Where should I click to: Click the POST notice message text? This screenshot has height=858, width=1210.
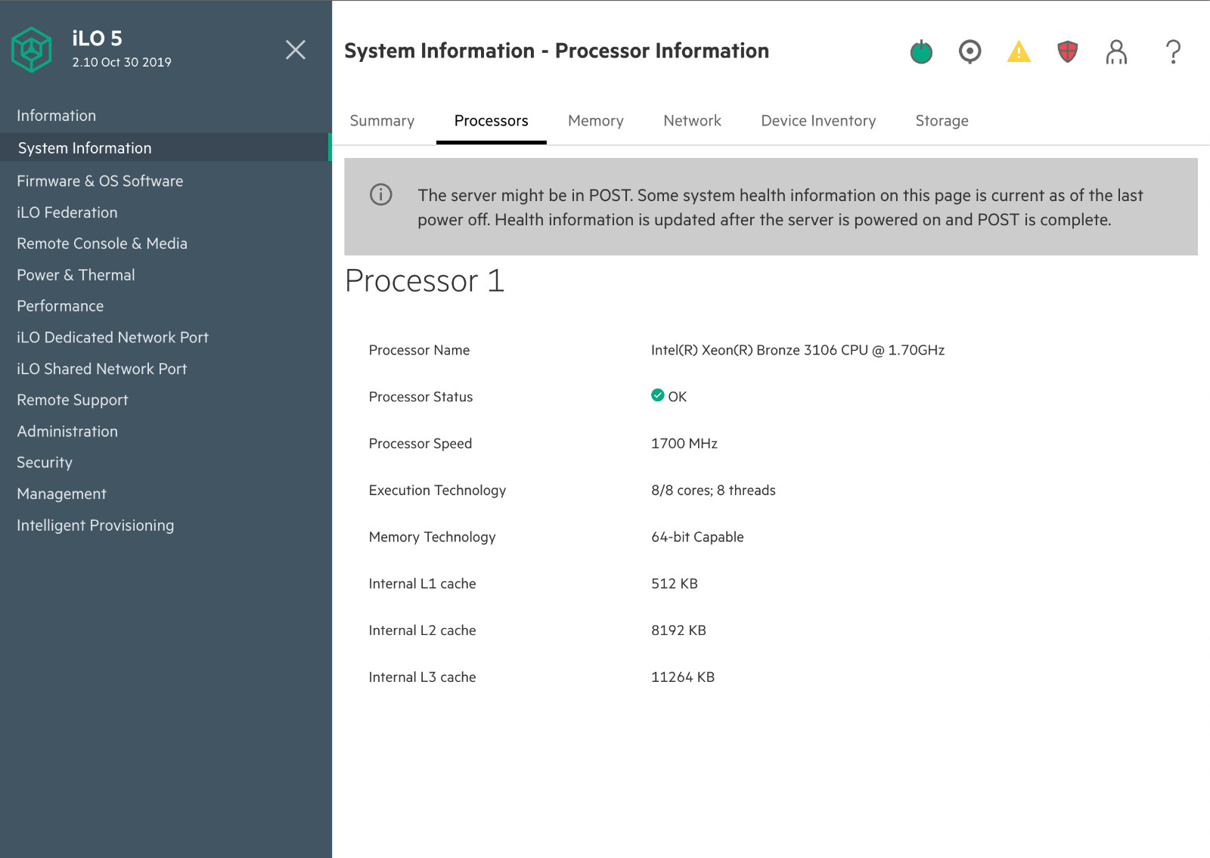[780, 207]
